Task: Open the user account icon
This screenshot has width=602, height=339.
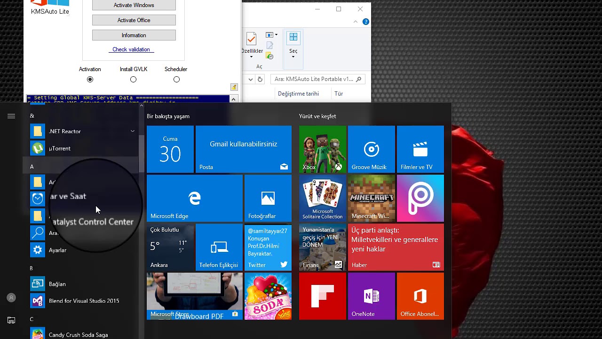Action: (x=11, y=298)
